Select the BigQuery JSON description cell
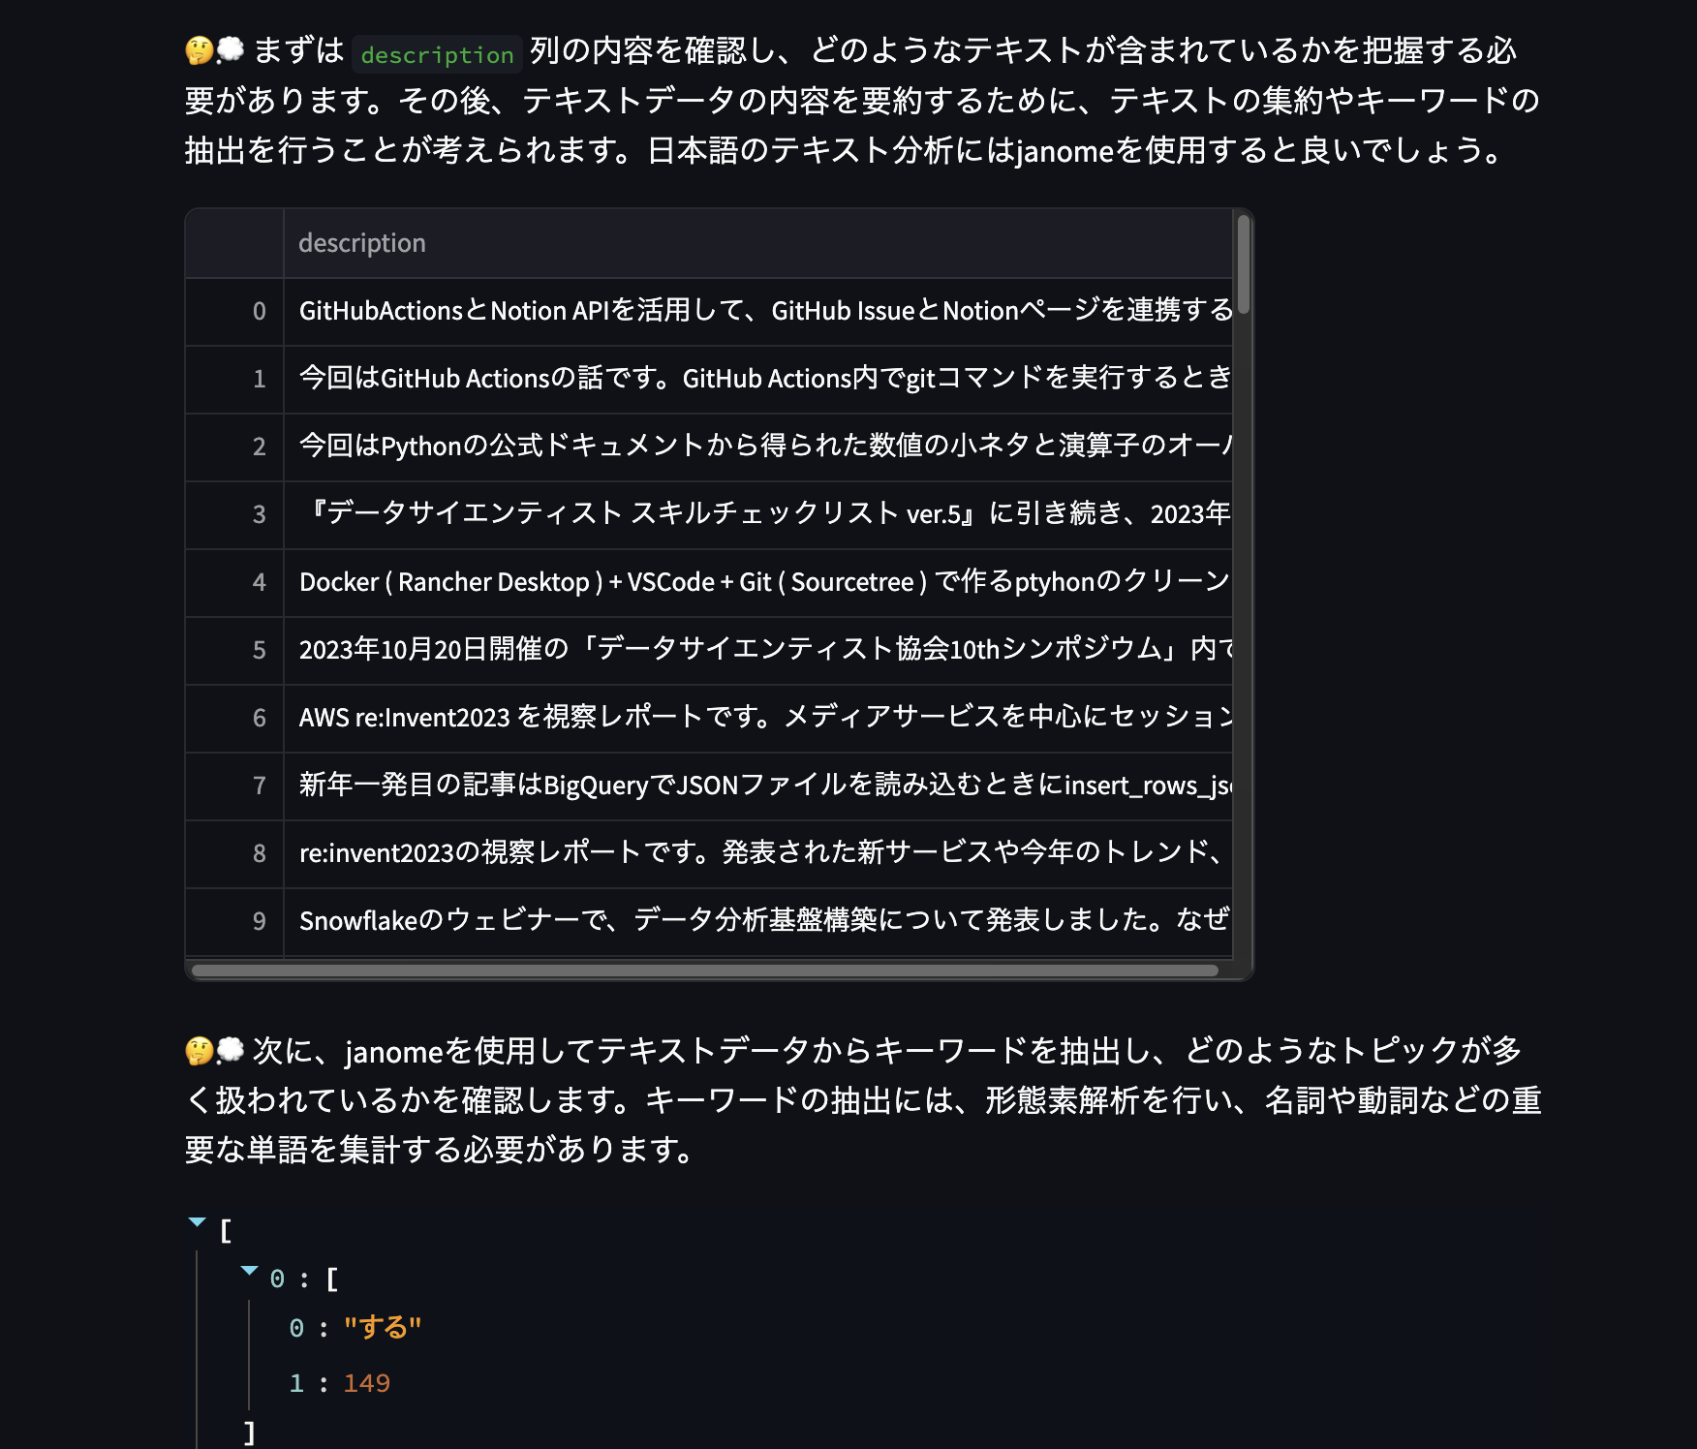The width and height of the screenshot is (1697, 1449). (757, 786)
